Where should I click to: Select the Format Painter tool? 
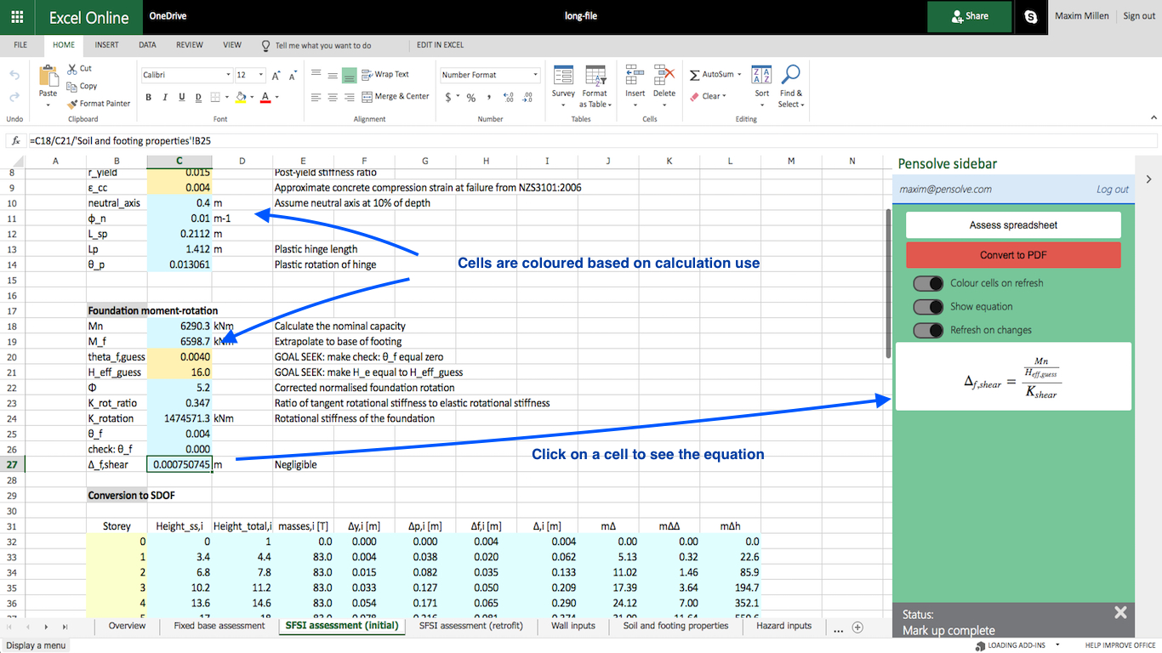(99, 103)
